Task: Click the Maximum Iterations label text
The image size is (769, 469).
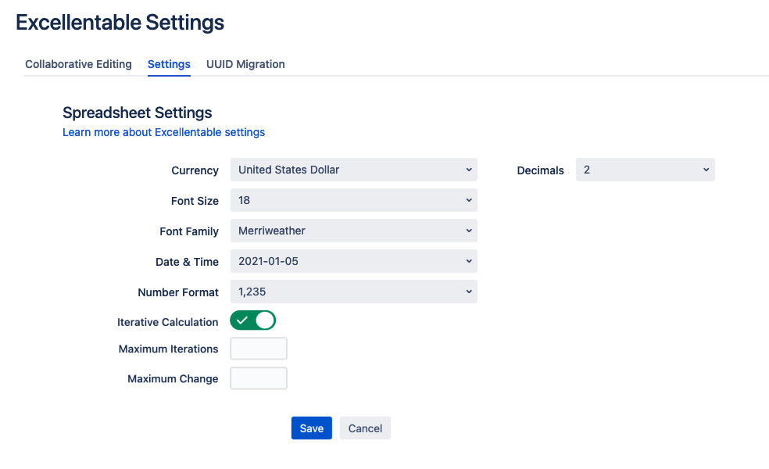Action: (168, 349)
